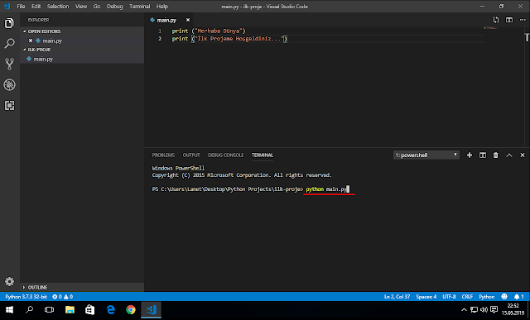Click the compare changes icon in editor toolbar
Image resolution: width=530 pixels, height=320 pixels.
coord(496,20)
